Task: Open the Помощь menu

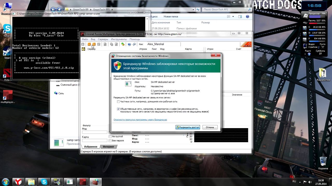Action: pyautogui.click(x=135, y=39)
